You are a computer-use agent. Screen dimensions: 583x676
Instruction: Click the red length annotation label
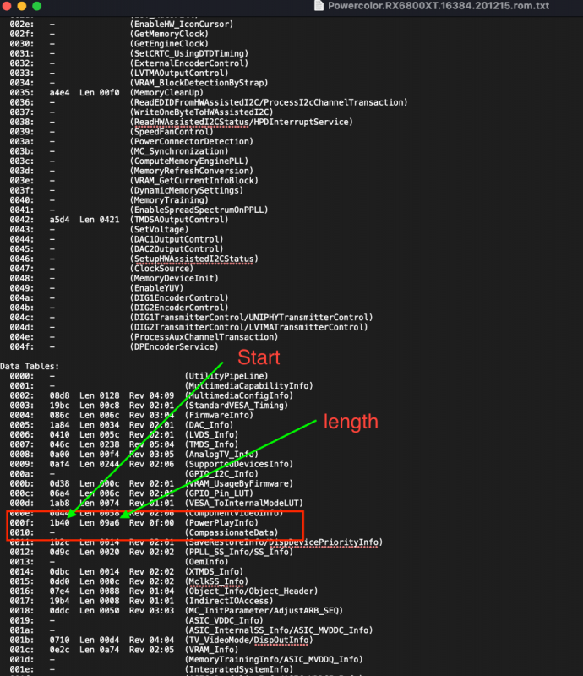coord(351,420)
